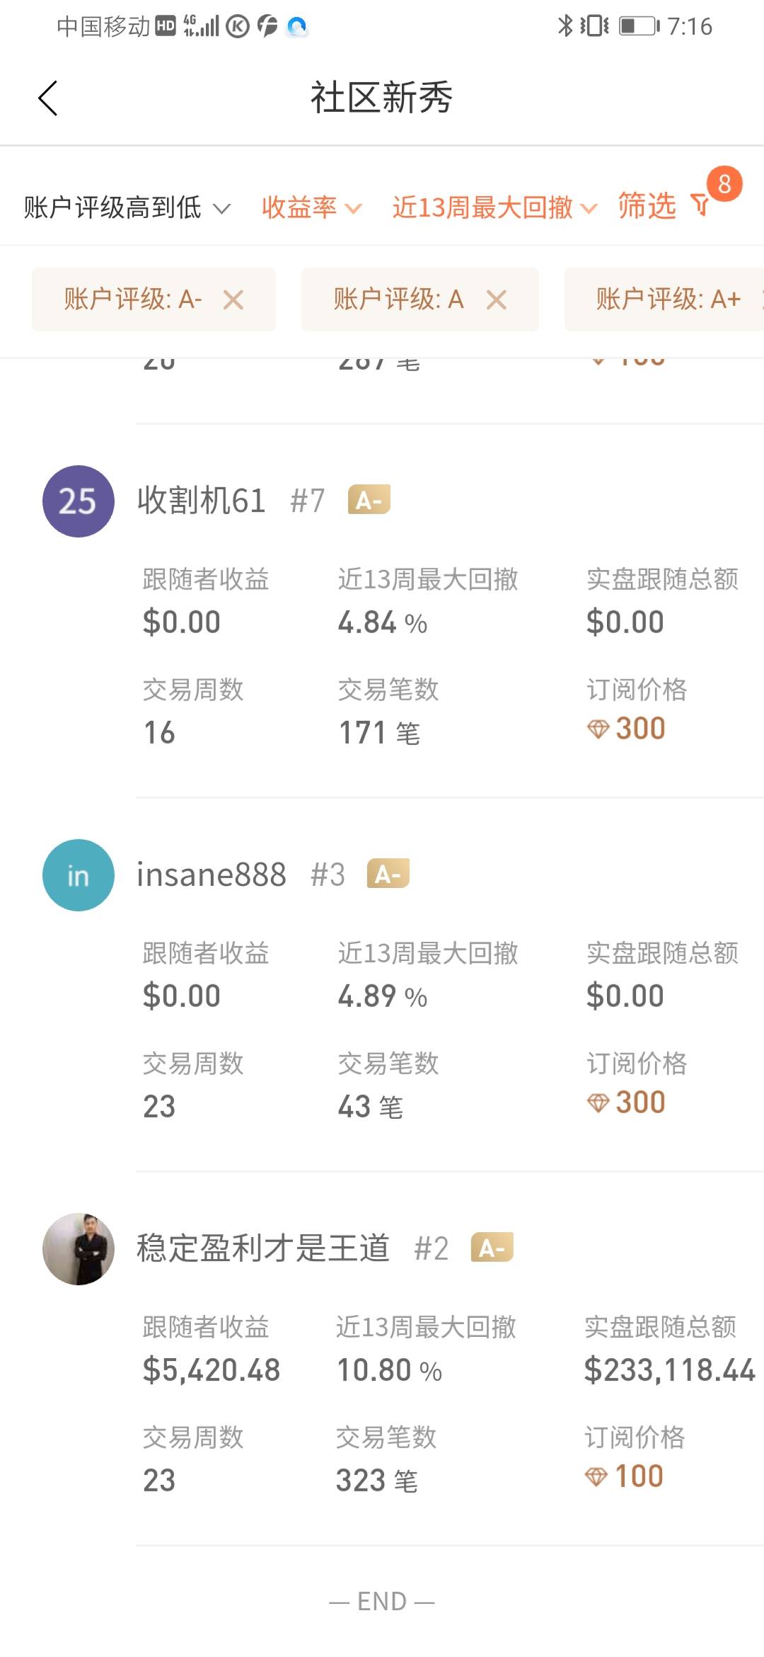Viewport: 764px width, 1657px height.
Task: Remove the 账户评级: A filter chip
Action: pyautogui.click(x=497, y=300)
